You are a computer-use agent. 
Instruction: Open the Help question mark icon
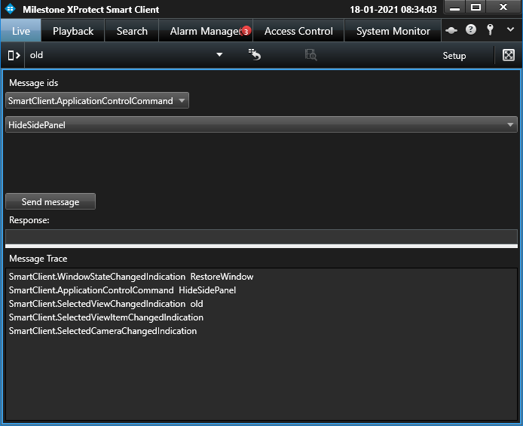471,29
